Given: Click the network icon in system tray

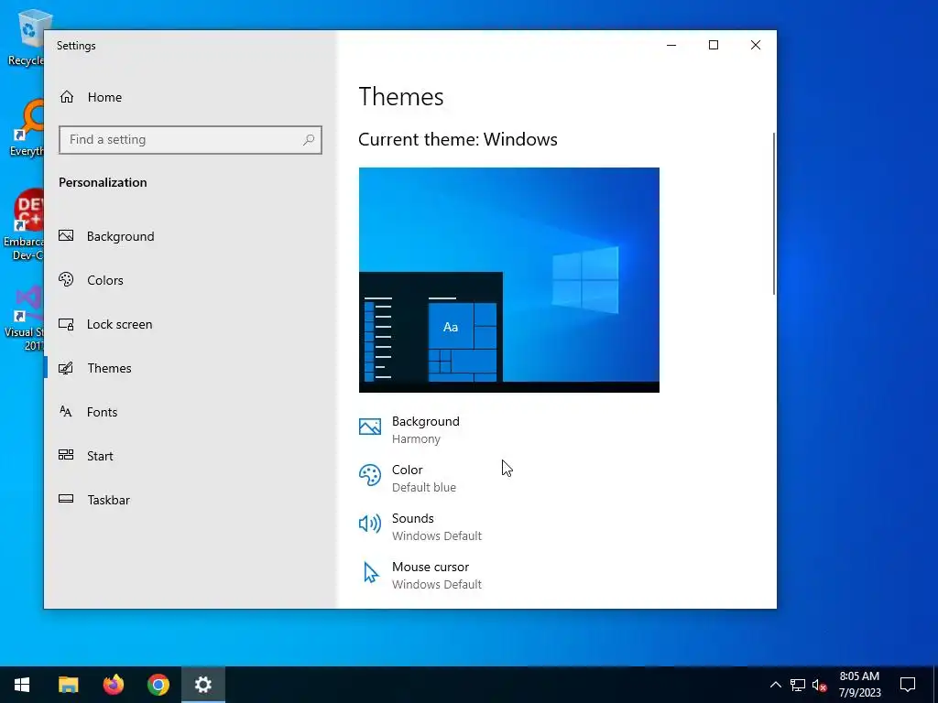Looking at the screenshot, I should (798, 685).
